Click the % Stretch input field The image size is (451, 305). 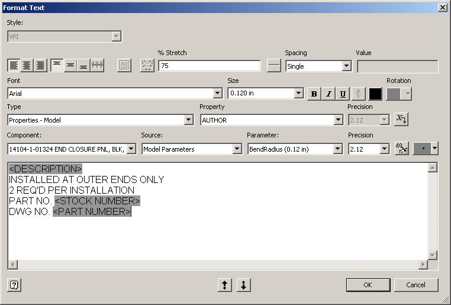(210, 66)
